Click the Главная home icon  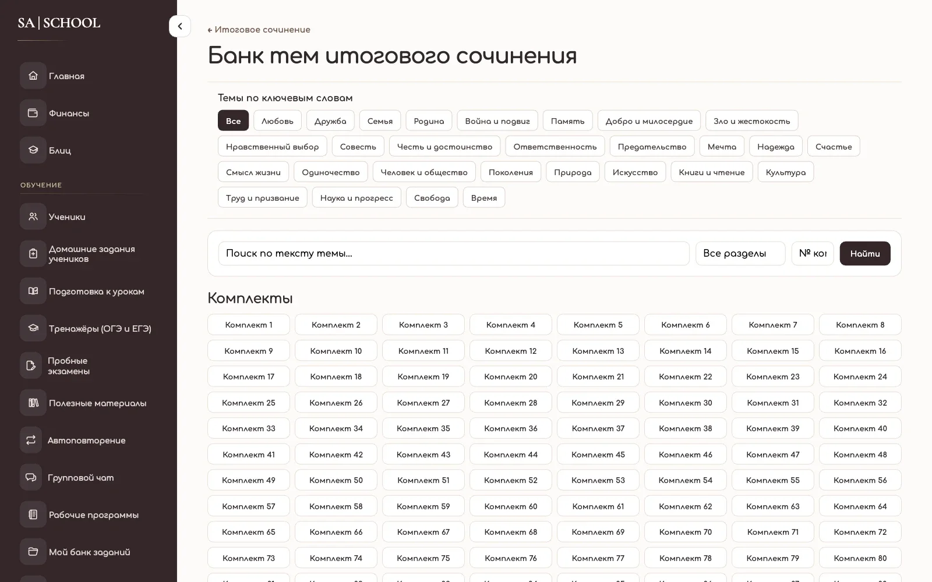33,76
